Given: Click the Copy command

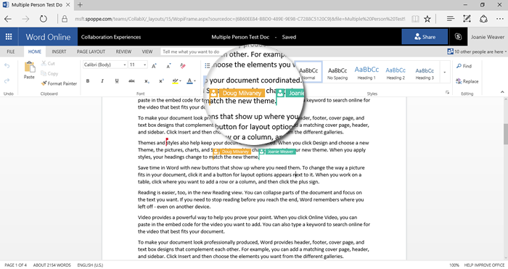Looking at the screenshot, I should tap(49, 73).
